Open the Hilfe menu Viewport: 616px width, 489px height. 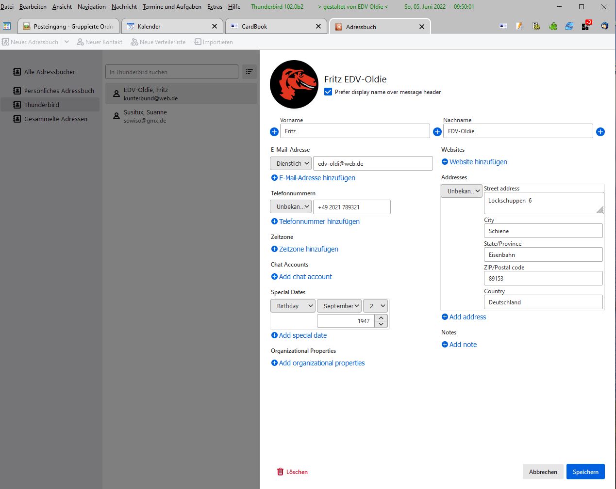point(234,7)
